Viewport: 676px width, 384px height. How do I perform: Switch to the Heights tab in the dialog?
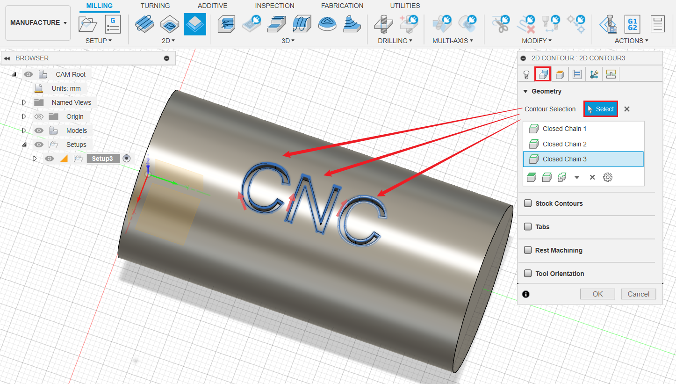point(560,73)
